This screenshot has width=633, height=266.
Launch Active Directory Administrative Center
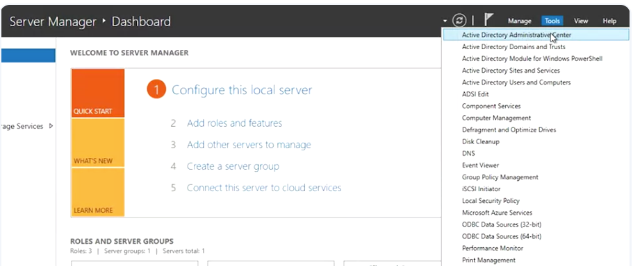click(x=536, y=35)
